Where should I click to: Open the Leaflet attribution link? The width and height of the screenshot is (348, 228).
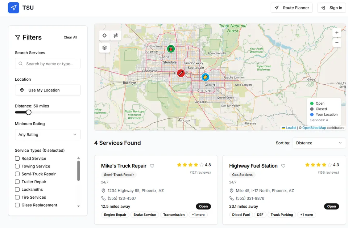[x=291, y=128]
